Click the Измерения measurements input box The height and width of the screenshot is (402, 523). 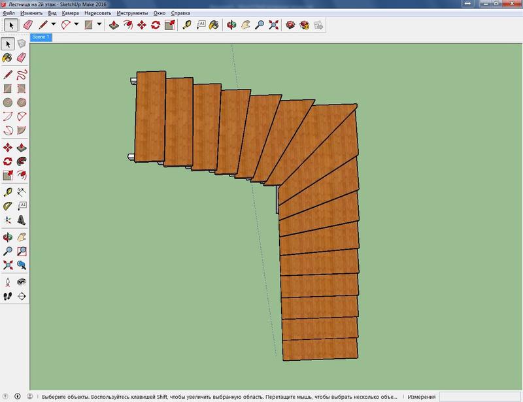[x=479, y=396]
